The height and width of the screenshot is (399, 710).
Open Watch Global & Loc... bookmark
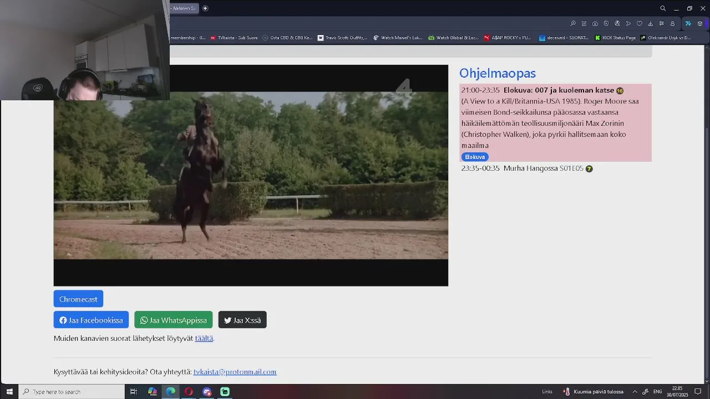tap(453, 38)
